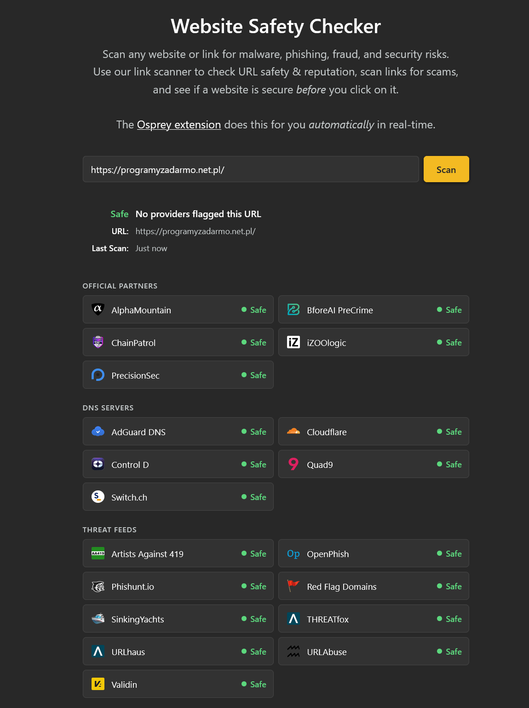Screen dimensions: 529x708
Task: Click the OpenPhish provider name
Action: tap(328, 554)
